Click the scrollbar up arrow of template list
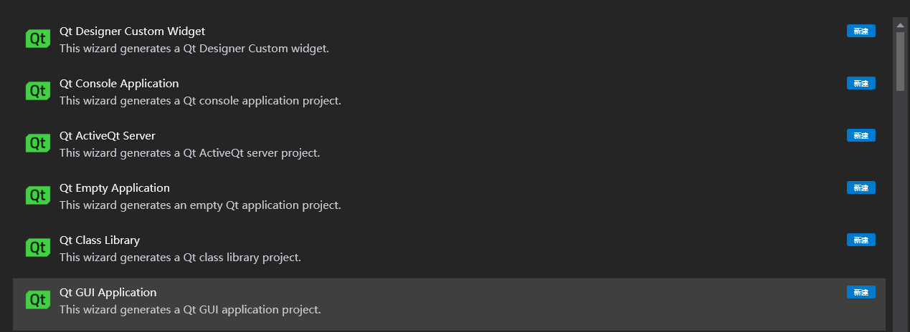Viewport: 910px width, 332px height. (901, 24)
